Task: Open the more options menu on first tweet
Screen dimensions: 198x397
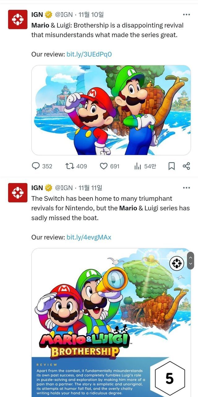Action: coord(186,15)
